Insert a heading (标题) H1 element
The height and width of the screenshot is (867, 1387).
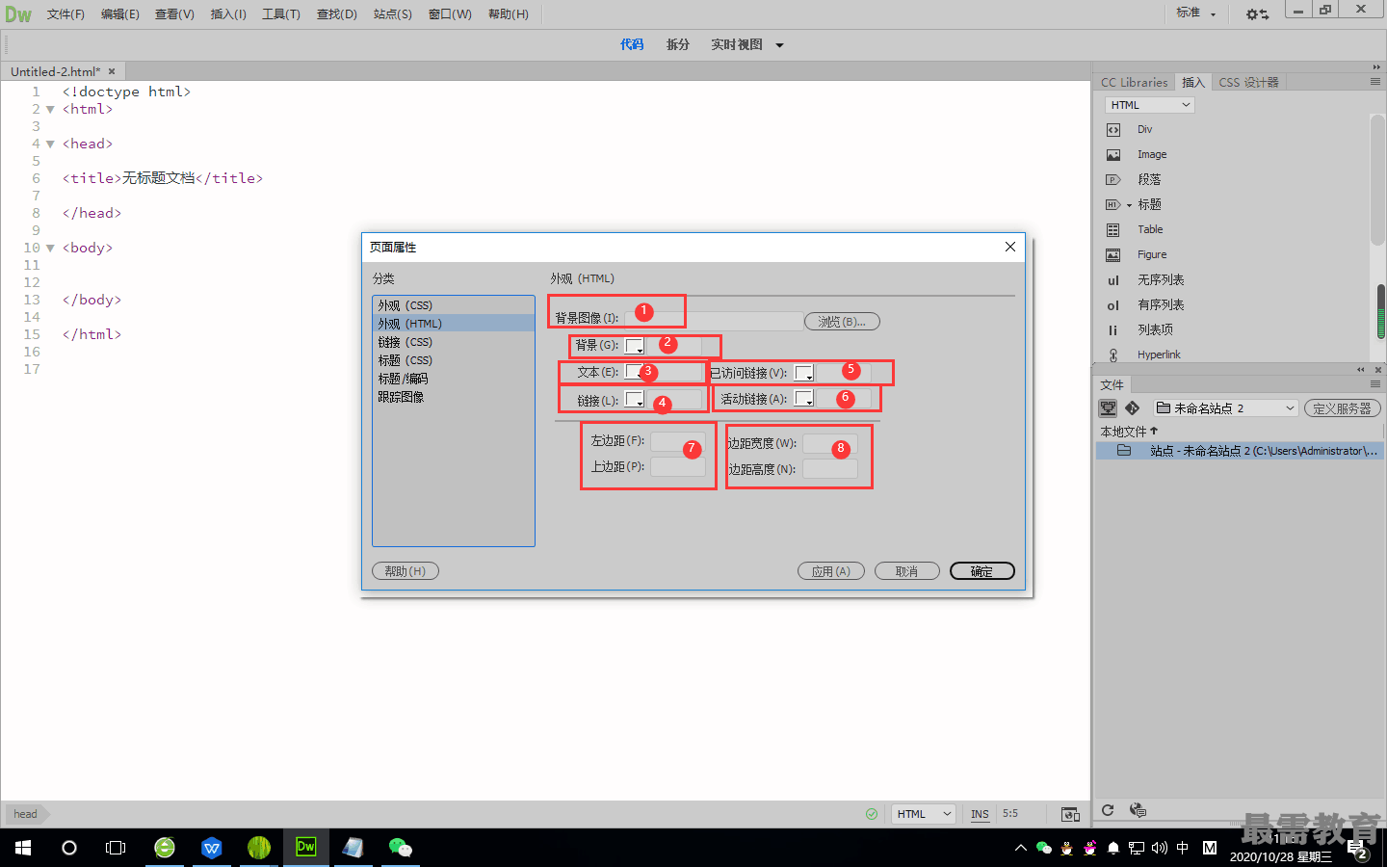tap(1149, 204)
